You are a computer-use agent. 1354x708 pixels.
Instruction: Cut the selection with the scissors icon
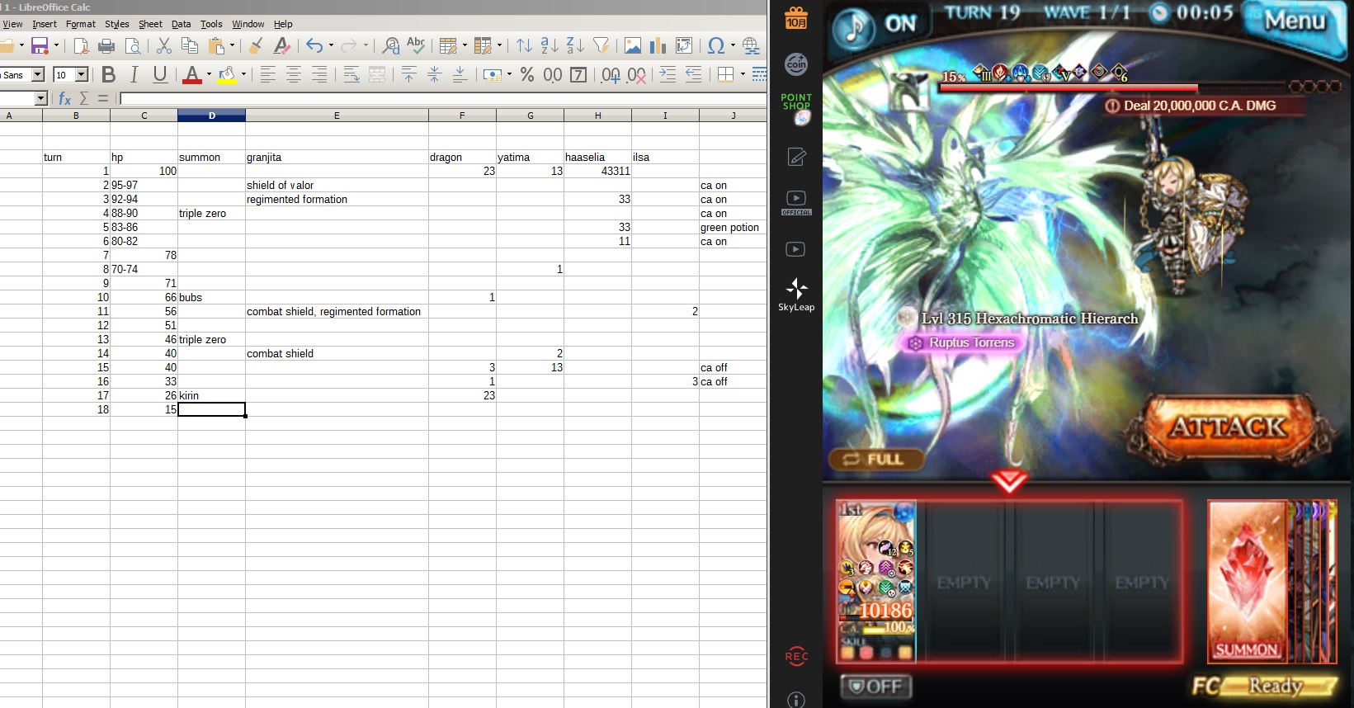coord(163,46)
